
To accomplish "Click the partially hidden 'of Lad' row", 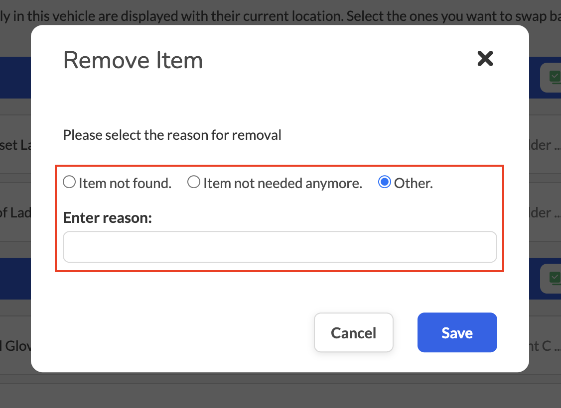I will pos(15,212).
